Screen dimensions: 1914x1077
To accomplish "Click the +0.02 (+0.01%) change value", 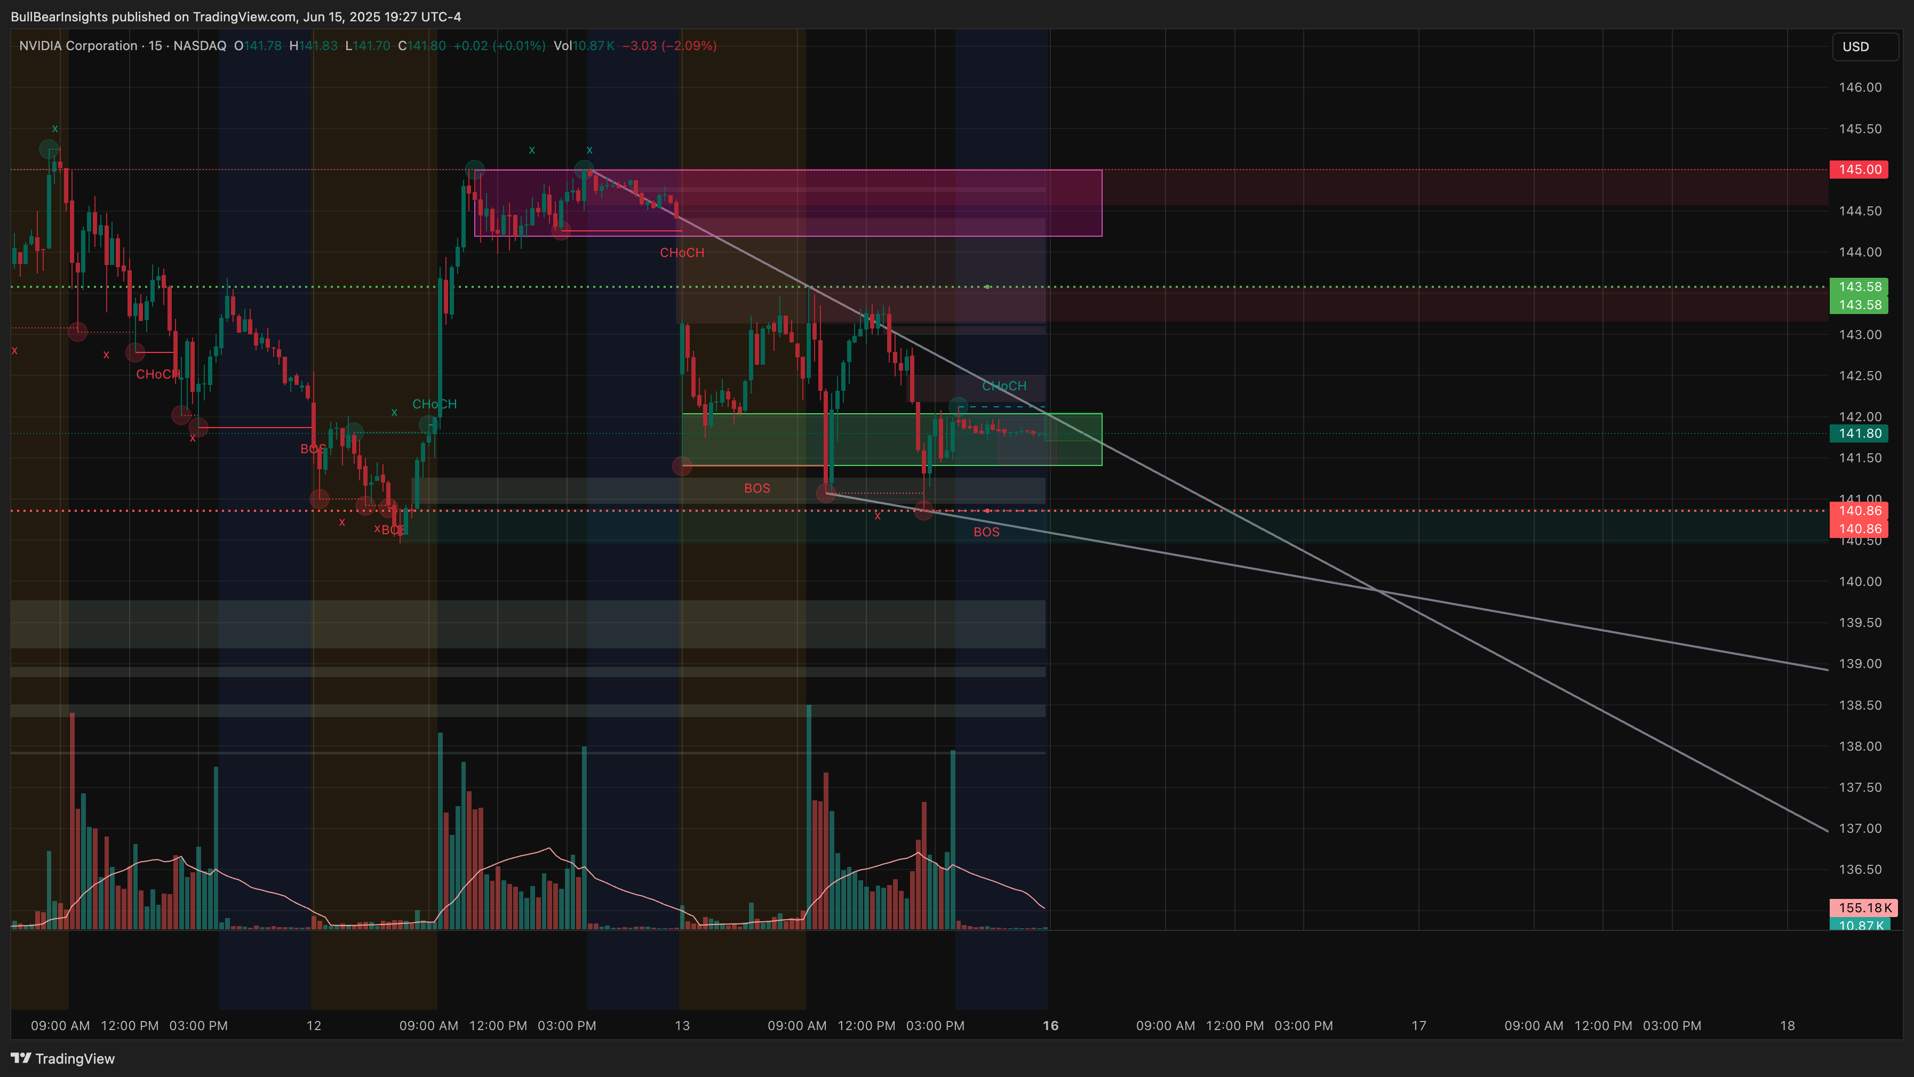I will point(499,45).
